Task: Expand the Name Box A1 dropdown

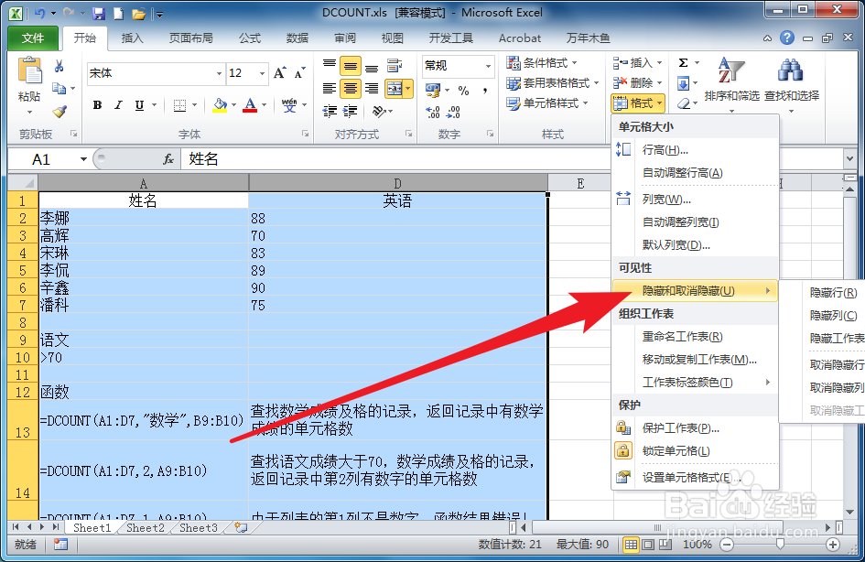Action: 83,159
